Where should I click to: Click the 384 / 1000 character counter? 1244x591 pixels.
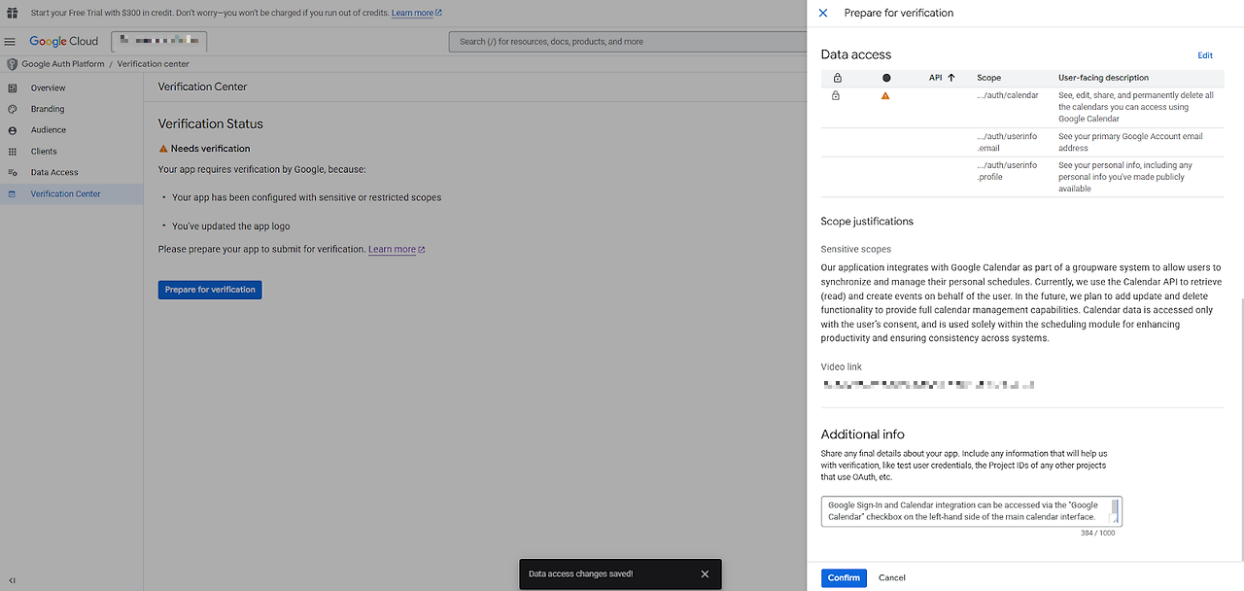point(1097,534)
